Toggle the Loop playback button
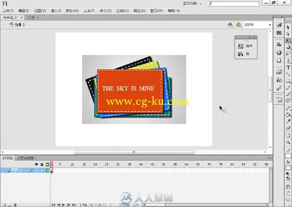 pyautogui.click(x=85, y=205)
